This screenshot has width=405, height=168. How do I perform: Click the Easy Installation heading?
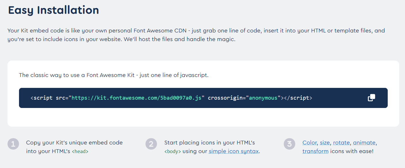pyautogui.click(x=54, y=10)
